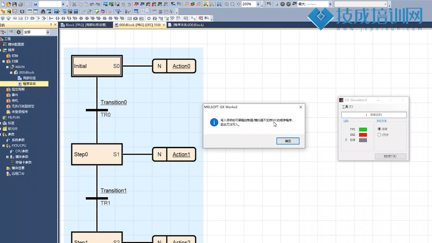This screenshot has width=432, height=243.
Task: Select RUN radio button in GX Simulator3
Action: [379, 129]
